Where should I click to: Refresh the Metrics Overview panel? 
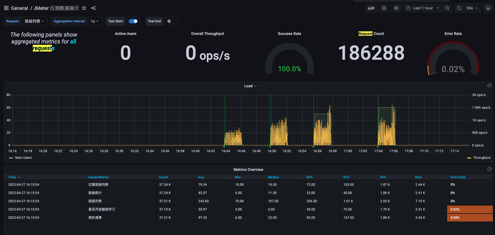click(489, 169)
